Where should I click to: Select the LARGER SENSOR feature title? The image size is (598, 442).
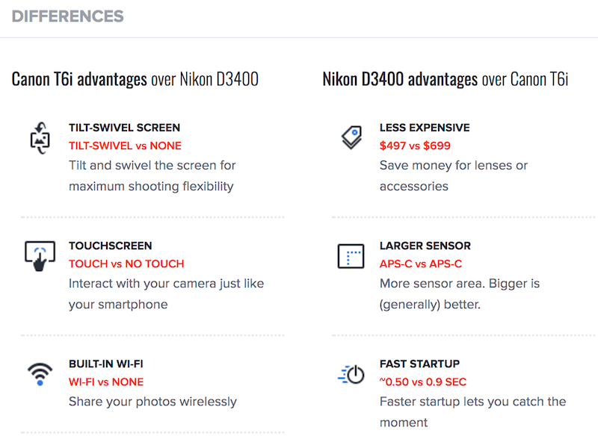pyautogui.click(x=425, y=246)
